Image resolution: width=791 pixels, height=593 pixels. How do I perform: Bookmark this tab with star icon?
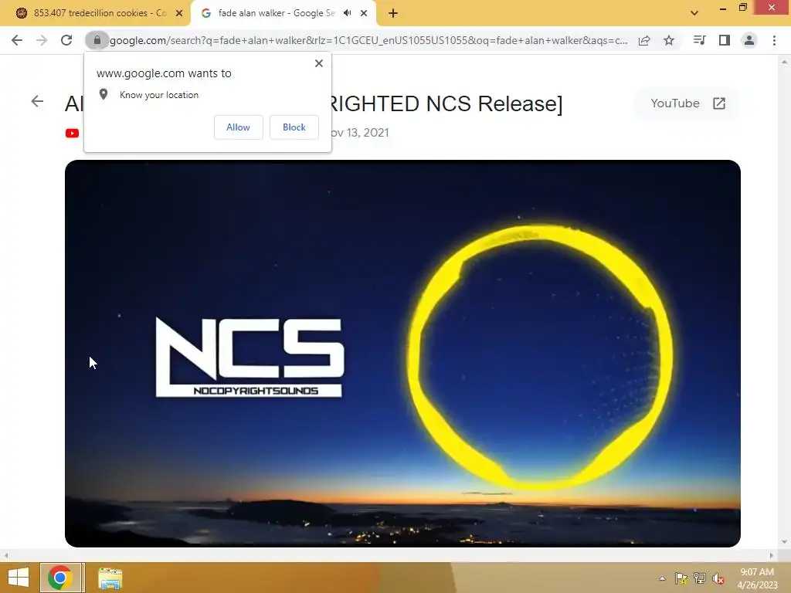click(669, 40)
